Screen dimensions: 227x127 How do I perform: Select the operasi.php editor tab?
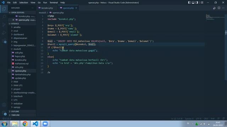pos(68,8)
